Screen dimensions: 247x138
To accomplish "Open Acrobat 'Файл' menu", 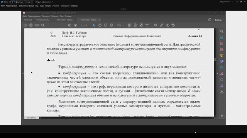I will (25, 16).
